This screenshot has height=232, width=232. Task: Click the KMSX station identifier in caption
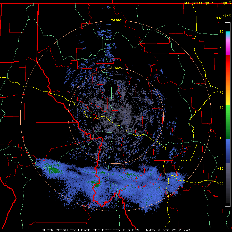coord(151,230)
